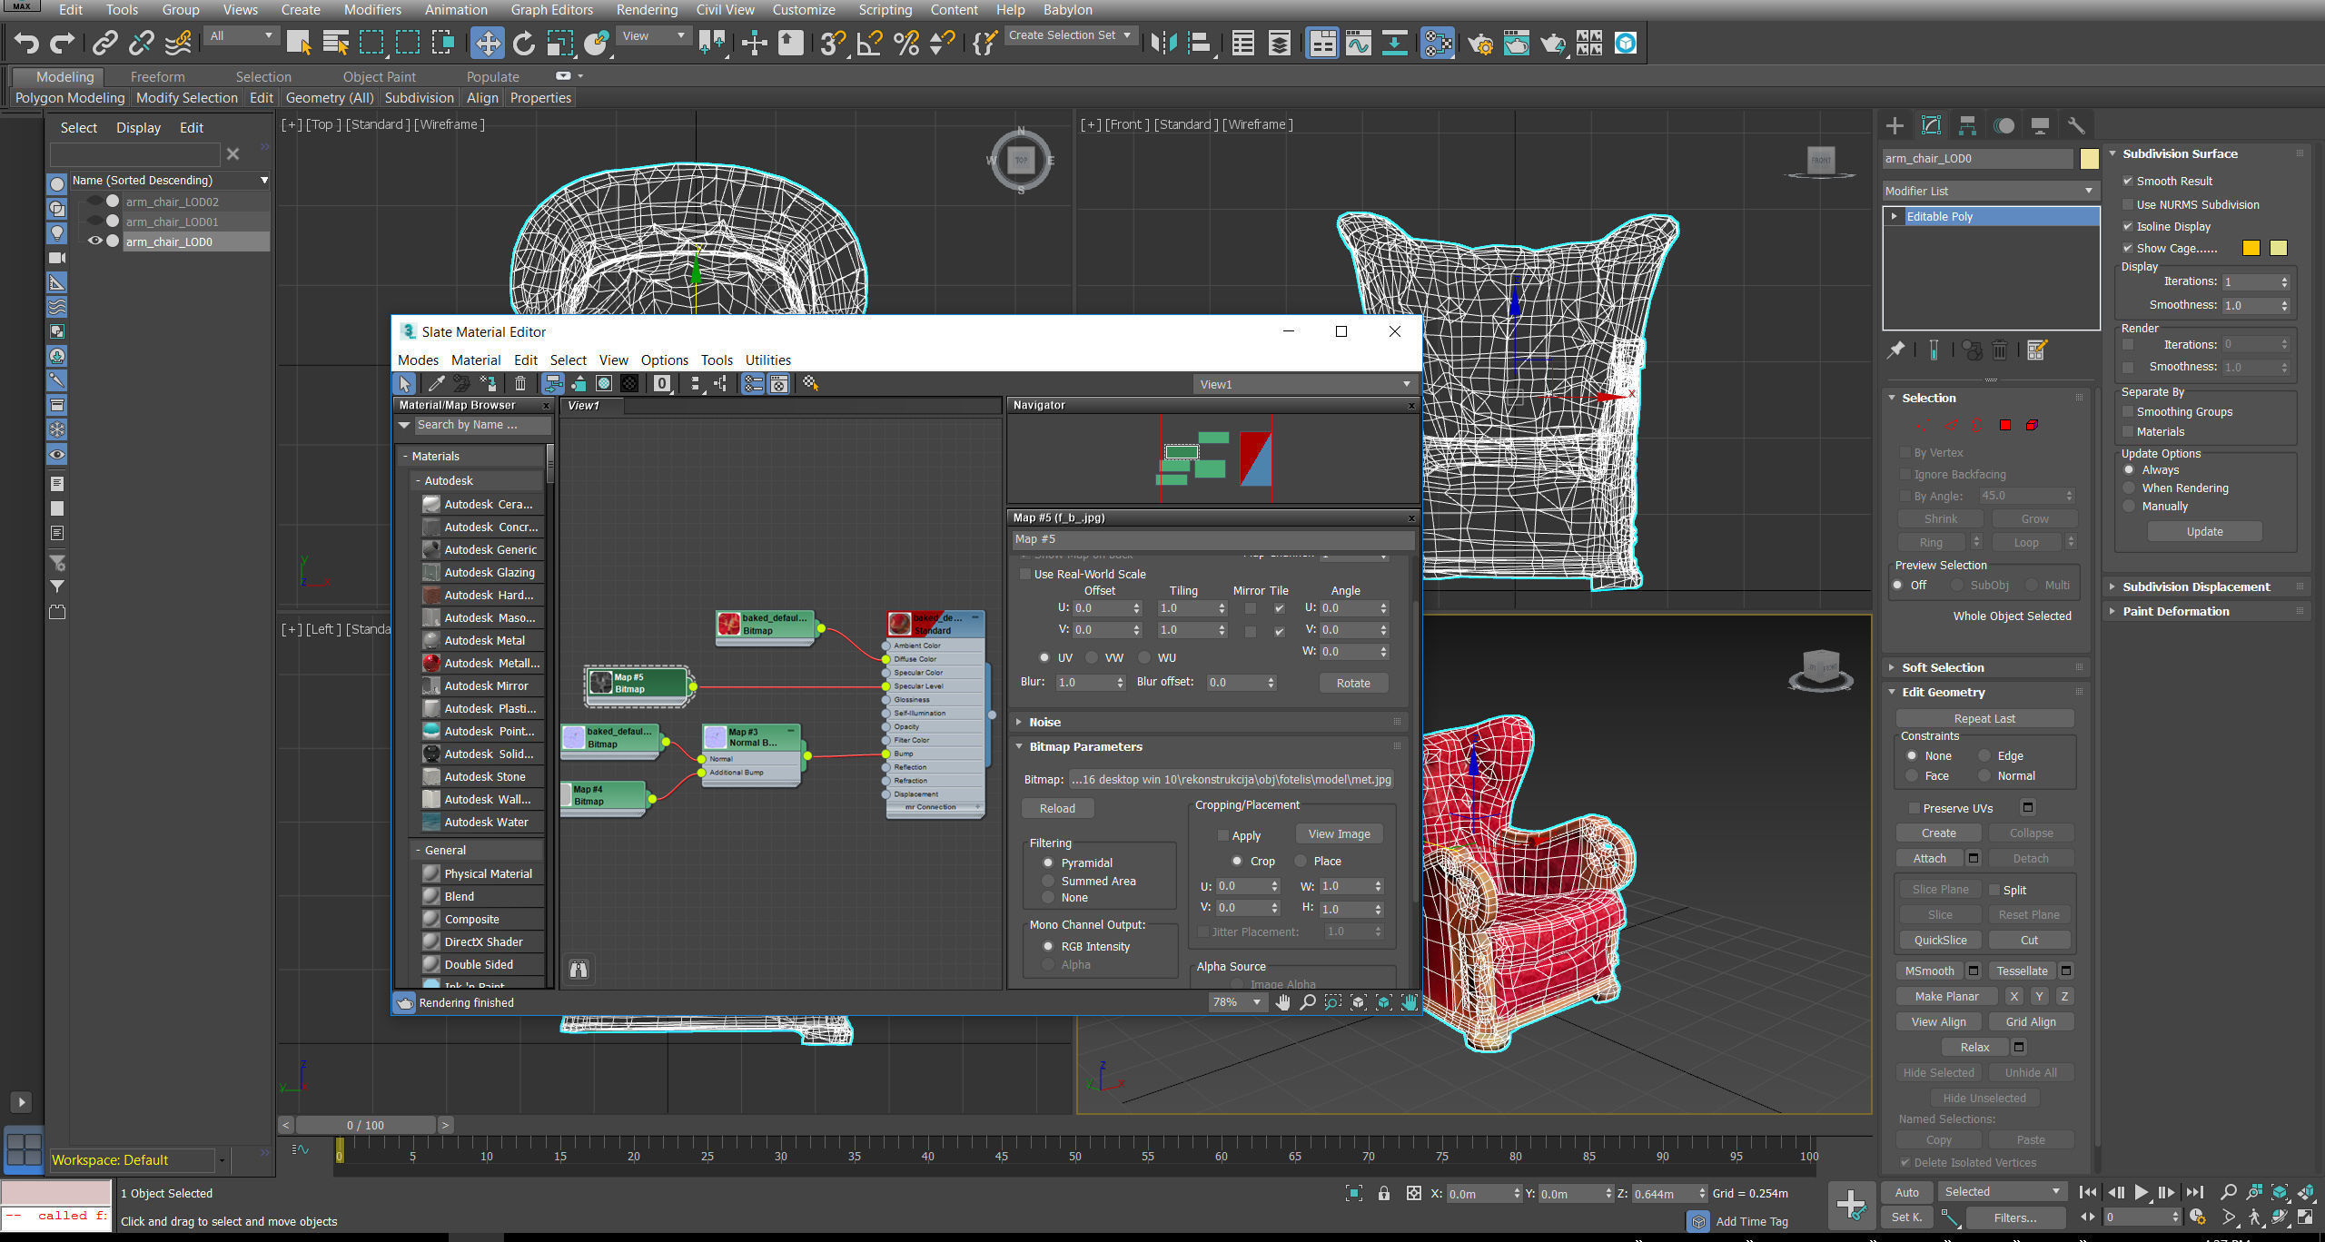Click Search by Name field in browser
2325x1242 pixels.
click(x=481, y=425)
